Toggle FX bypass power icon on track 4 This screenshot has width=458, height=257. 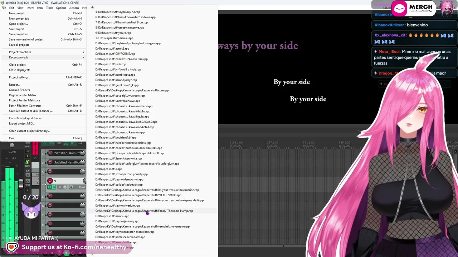tap(54, 187)
